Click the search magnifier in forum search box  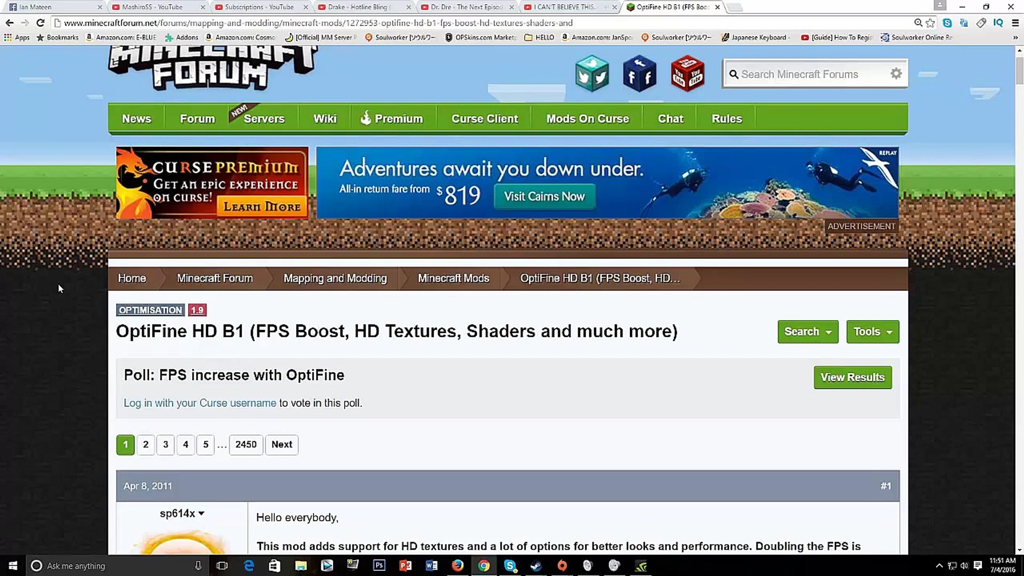[734, 75]
